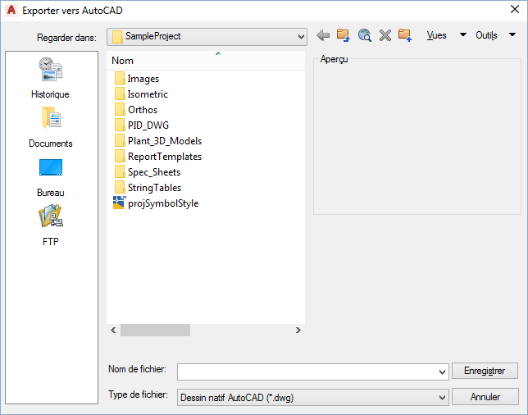Sort the list by Nom column
Screen dimensions: 528x415
(206, 61)
